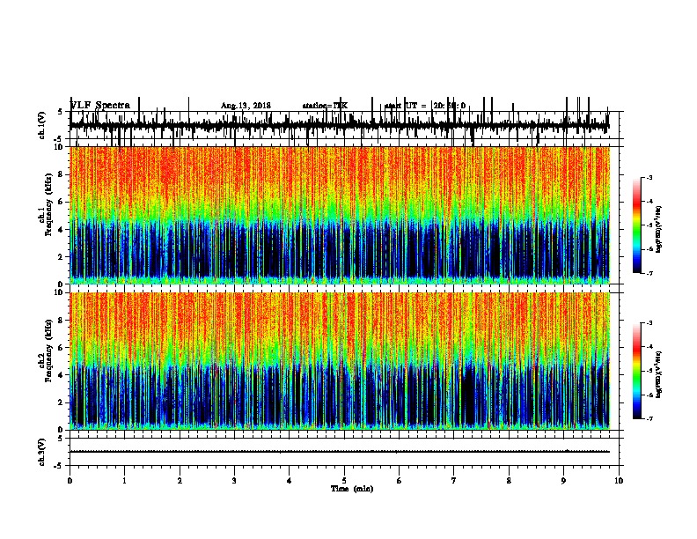Click the "ch.3(V)" axis label
697x539 pixels.
[41, 452]
